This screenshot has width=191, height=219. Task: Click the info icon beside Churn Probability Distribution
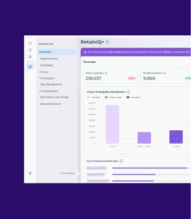click(128, 92)
